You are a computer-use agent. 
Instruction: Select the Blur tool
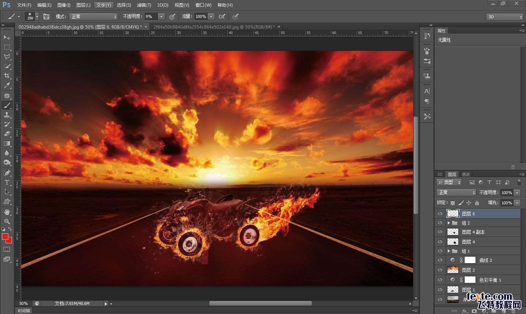pos(7,153)
